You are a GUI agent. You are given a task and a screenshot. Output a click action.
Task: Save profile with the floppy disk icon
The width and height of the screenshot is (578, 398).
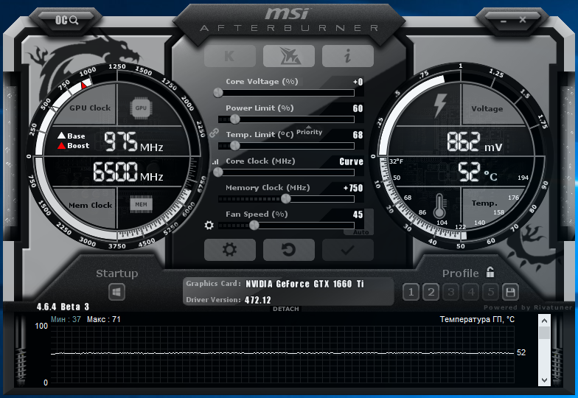[510, 293]
